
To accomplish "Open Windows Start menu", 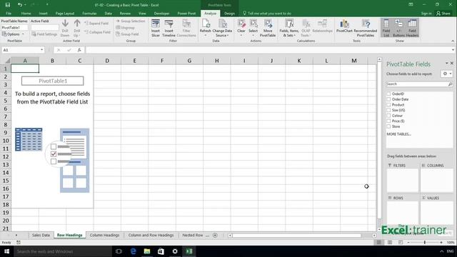I will pos(6,251).
